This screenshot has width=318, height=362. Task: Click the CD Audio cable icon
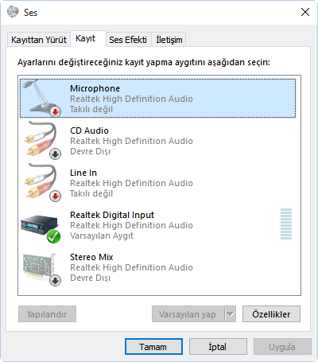[42, 140]
